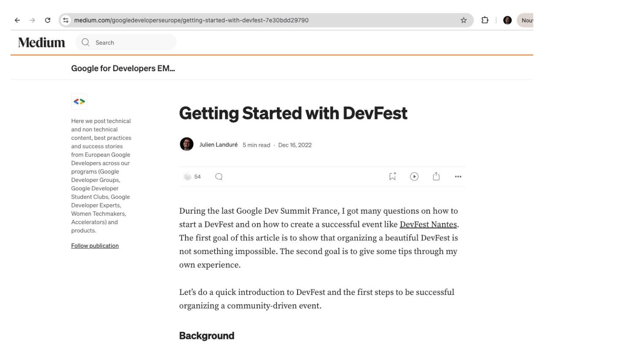Reload the page with the refresh icon

coord(47,20)
